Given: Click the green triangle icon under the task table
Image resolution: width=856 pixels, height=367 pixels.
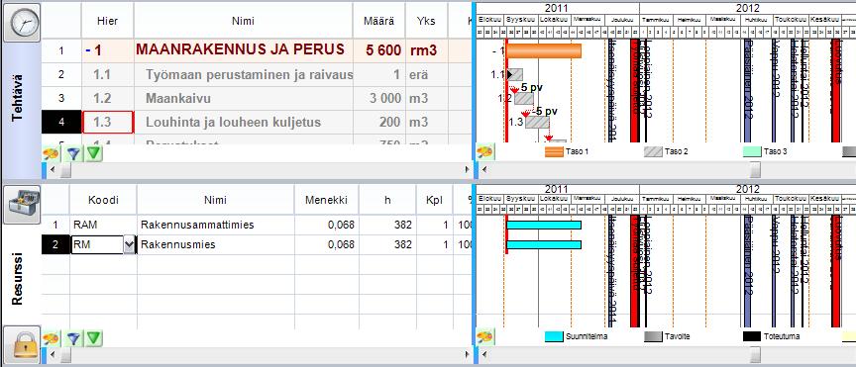Looking at the screenshot, I should click(x=94, y=153).
